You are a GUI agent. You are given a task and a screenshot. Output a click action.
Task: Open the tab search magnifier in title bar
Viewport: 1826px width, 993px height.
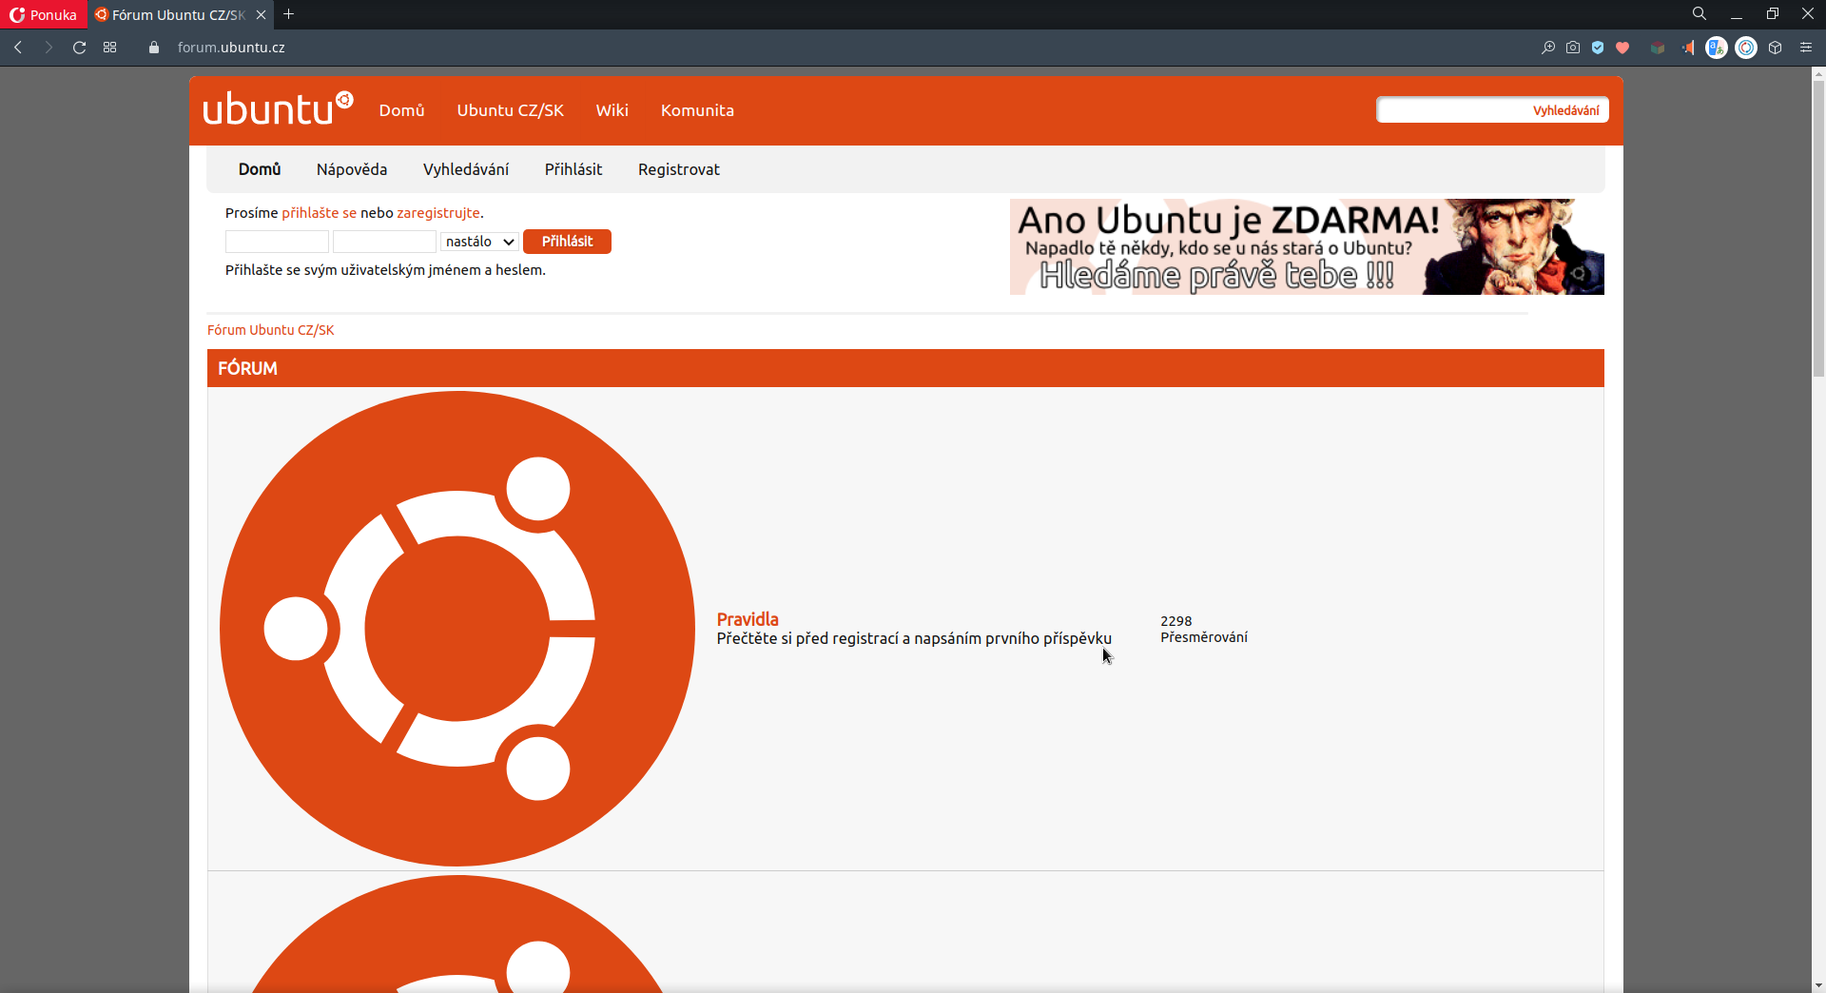pos(1700,14)
